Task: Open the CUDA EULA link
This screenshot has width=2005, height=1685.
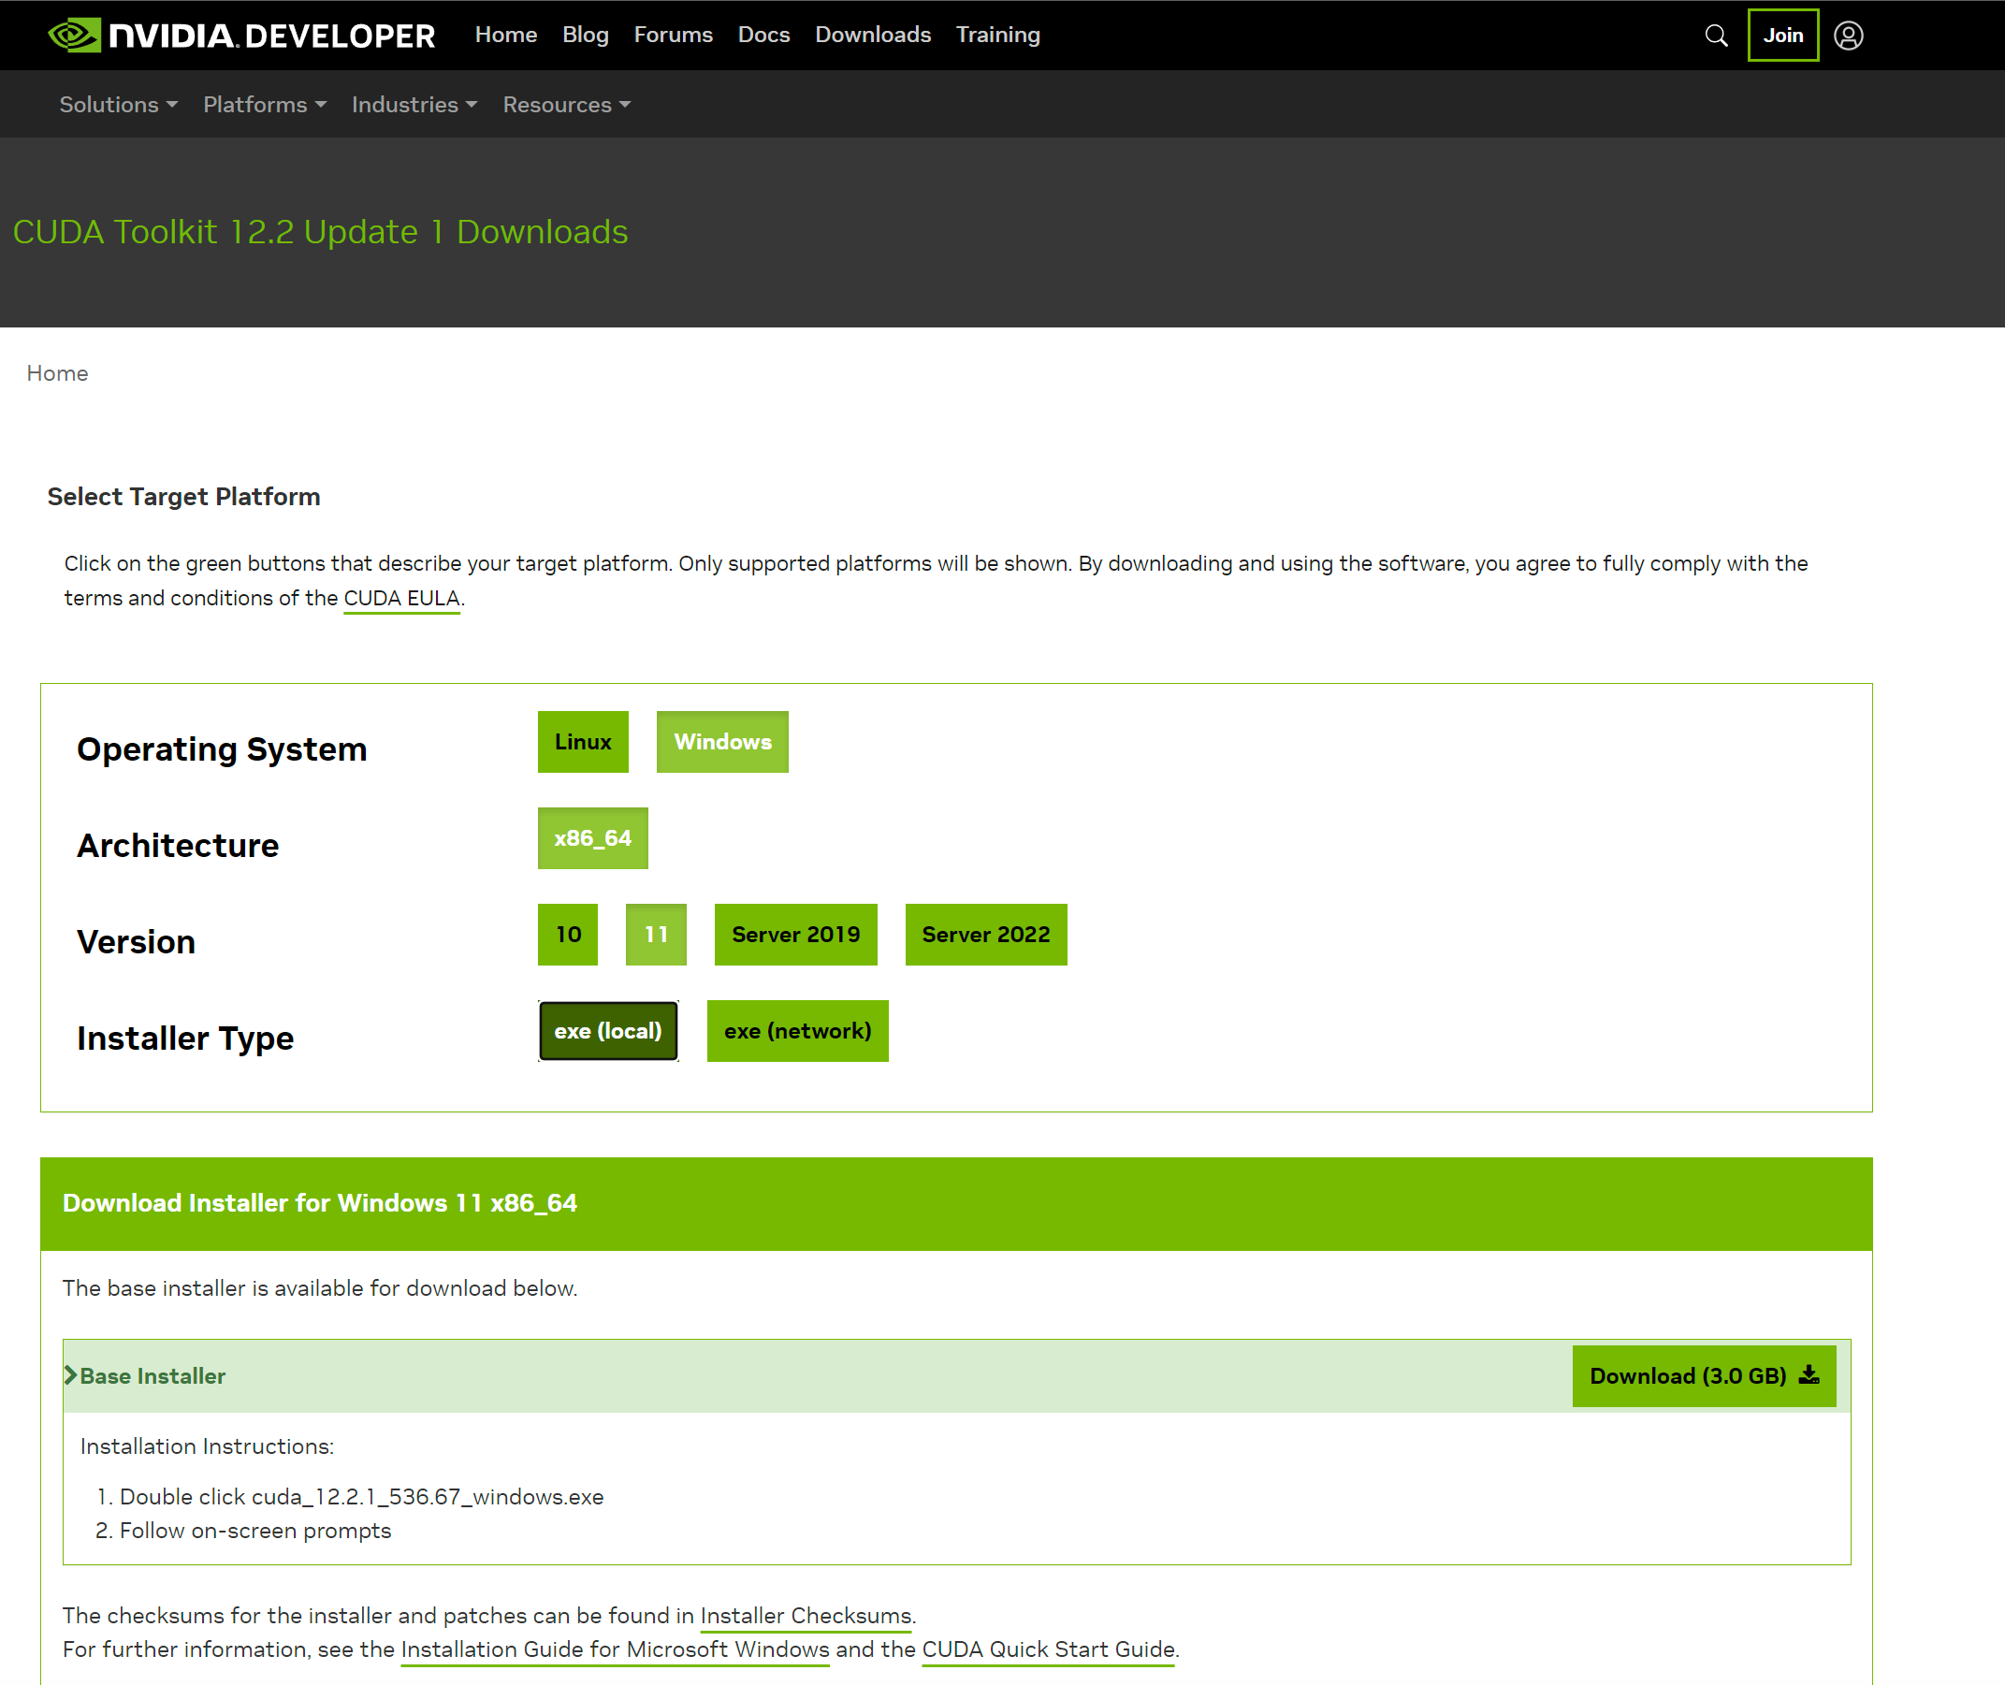Action: [402, 598]
